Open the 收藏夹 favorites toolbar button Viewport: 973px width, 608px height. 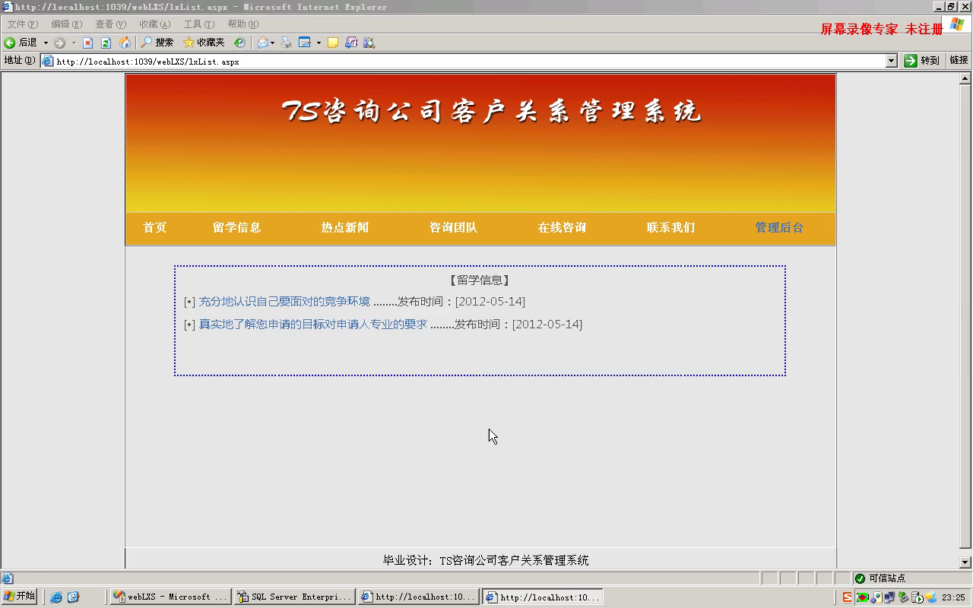204,43
